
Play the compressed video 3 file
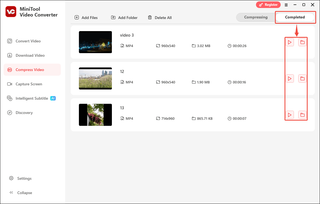(x=290, y=42)
